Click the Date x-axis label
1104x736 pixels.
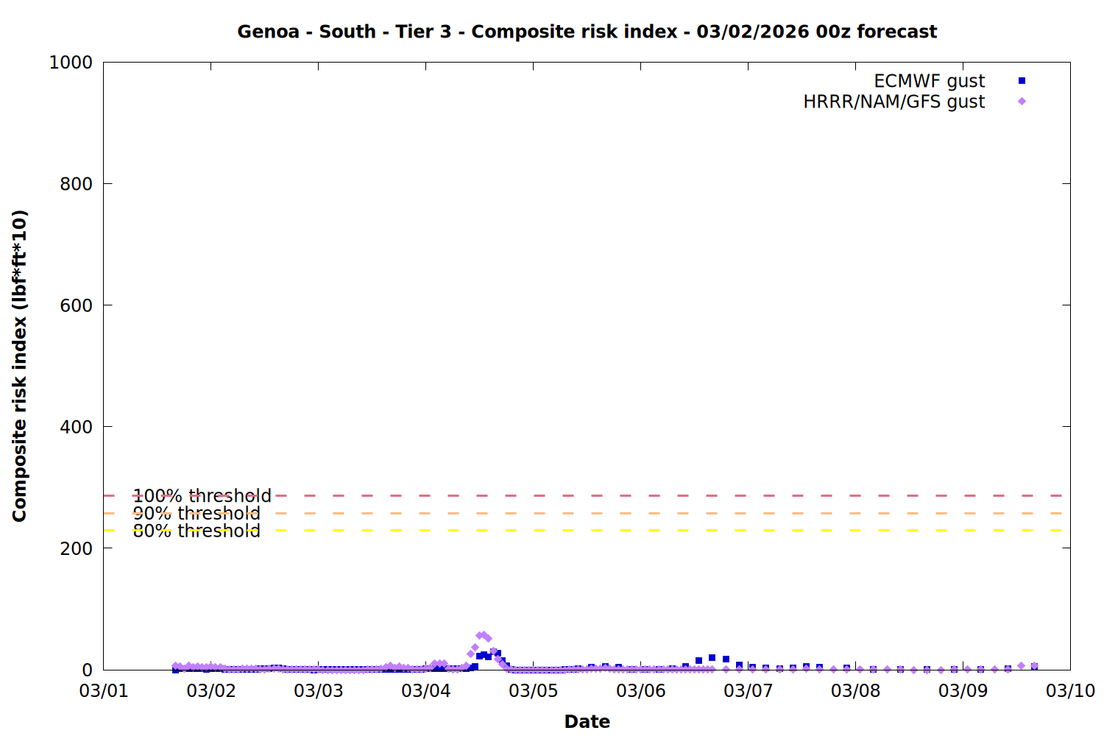[x=587, y=721]
